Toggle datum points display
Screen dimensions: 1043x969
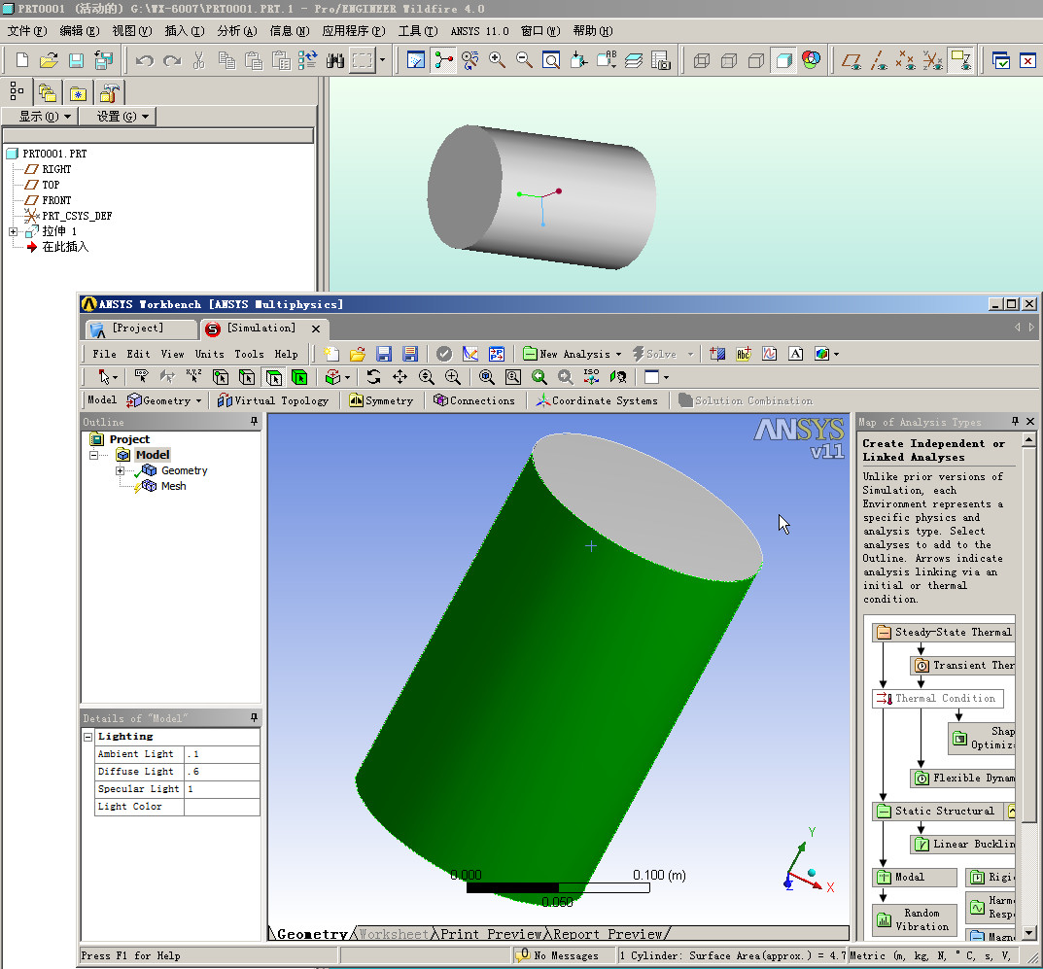pyautogui.click(x=905, y=60)
